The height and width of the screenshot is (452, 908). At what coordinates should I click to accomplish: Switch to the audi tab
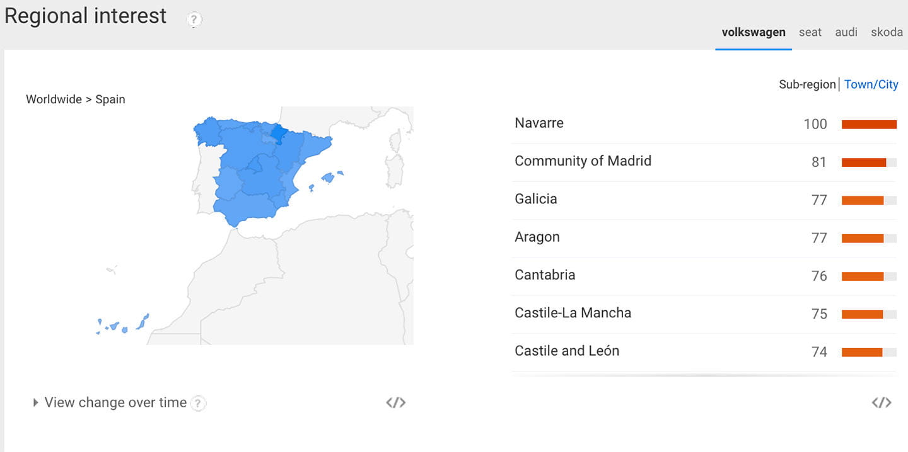846,32
